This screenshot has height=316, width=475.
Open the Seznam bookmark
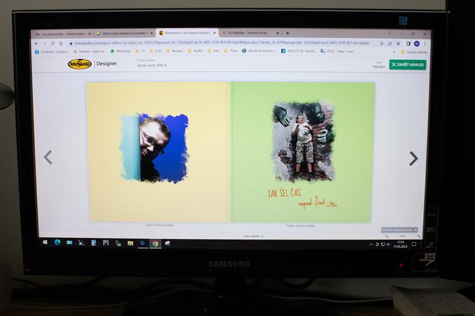coord(89,52)
